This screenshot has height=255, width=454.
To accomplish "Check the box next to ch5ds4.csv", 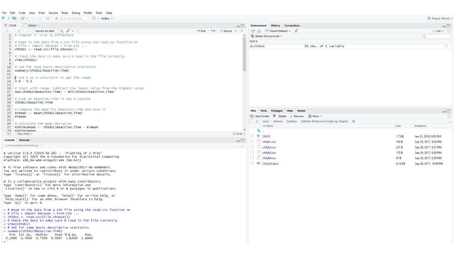I will (252, 158).
